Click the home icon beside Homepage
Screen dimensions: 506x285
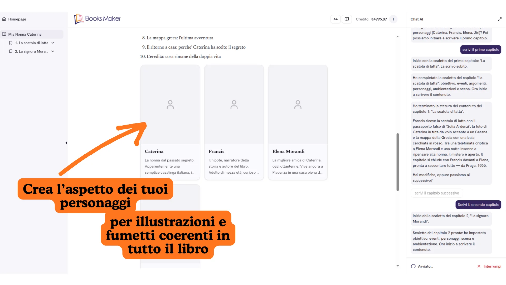click(x=4, y=19)
